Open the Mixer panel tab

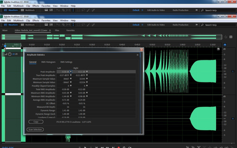click(5, 30)
